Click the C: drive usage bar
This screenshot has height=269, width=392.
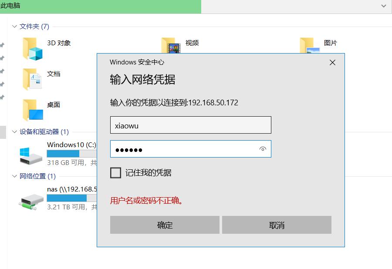[x=70, y=153]
